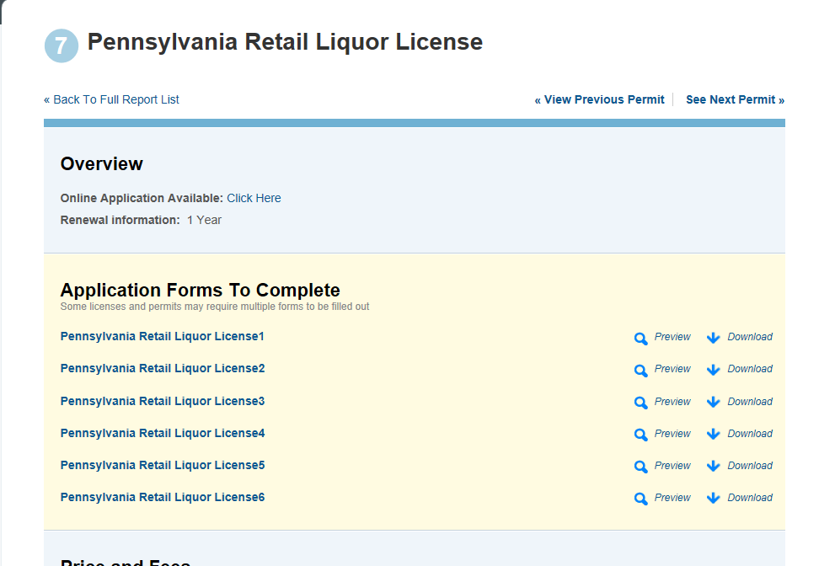The width and height of the screenshot is (819, 566).
Task: Click the download arrow icon for License5
Action: [713, 467]
